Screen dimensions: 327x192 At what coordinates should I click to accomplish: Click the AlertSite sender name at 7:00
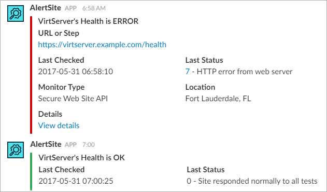pyautogui.click(x=46, y=144)
